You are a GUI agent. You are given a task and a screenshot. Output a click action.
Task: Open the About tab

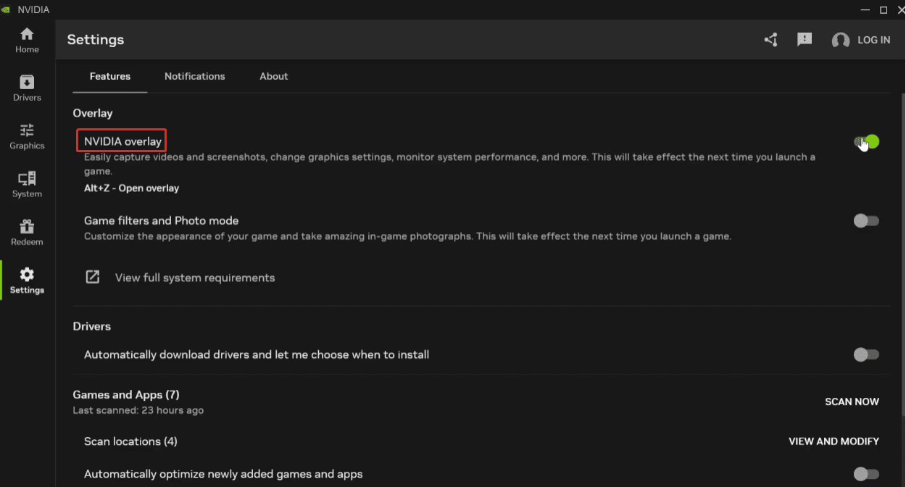273,76
